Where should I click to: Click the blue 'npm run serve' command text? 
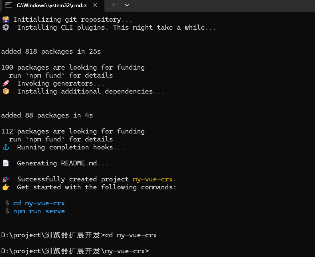39,211
